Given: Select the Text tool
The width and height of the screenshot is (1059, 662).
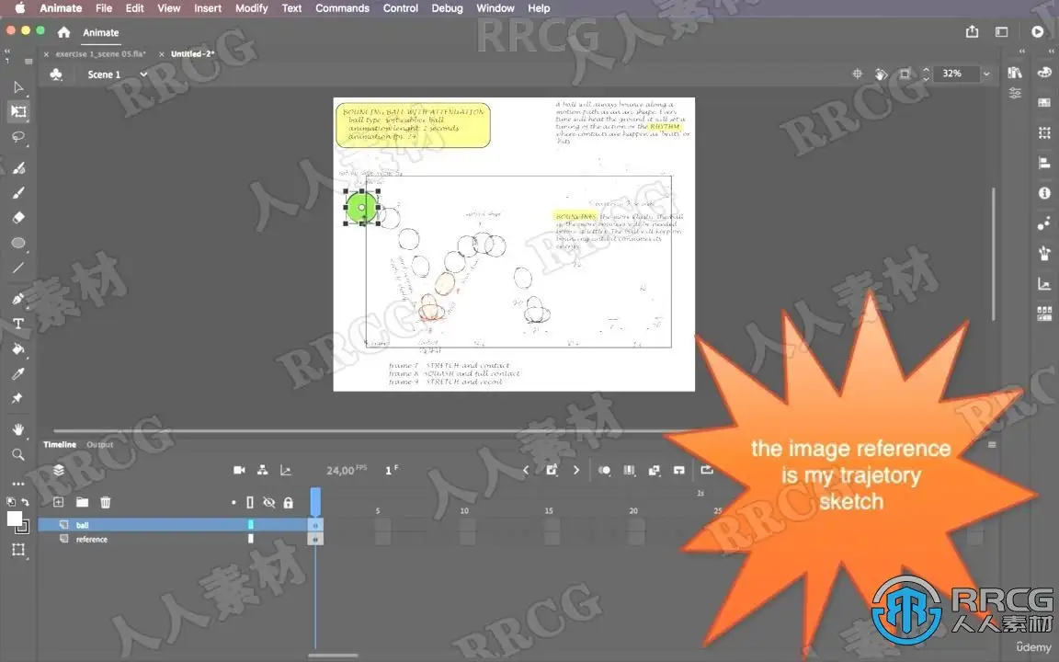Looking at the screenshot, I should (x=18, y=324).
